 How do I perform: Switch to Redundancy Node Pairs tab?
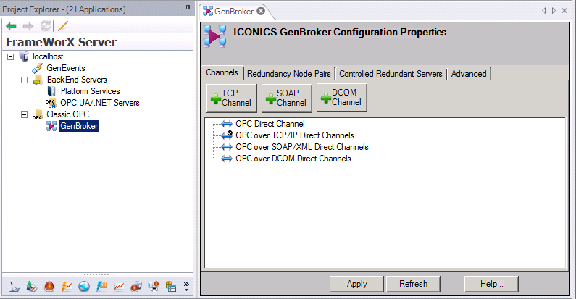289,74
